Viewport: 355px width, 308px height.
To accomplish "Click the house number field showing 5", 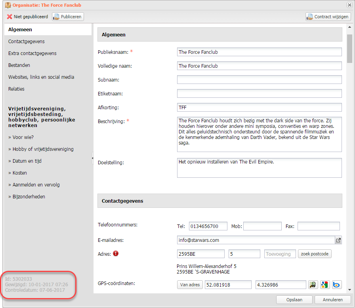I will [x=244, y=254].
